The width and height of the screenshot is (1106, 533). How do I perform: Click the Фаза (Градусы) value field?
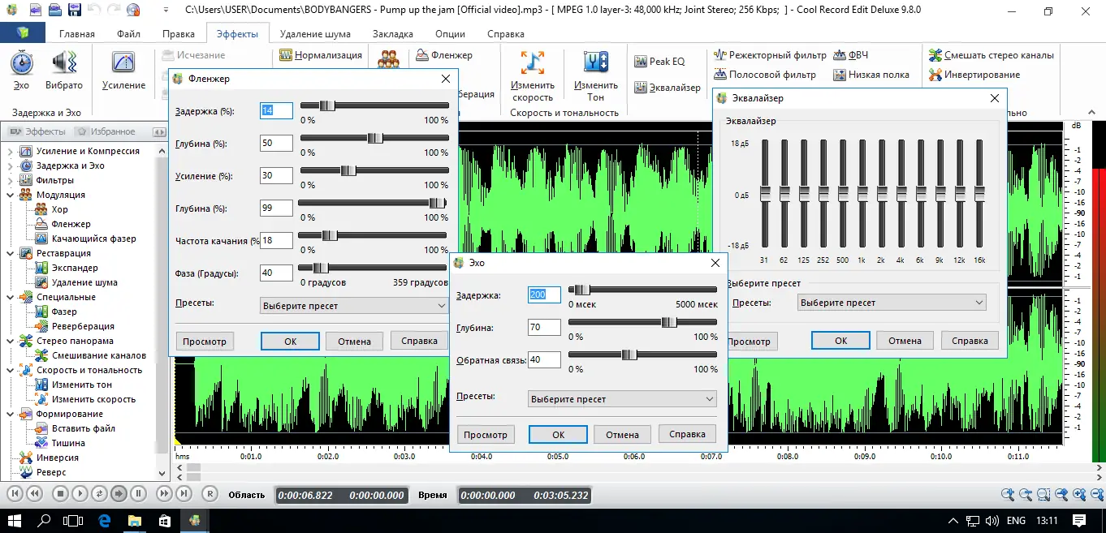pos(276,273)
